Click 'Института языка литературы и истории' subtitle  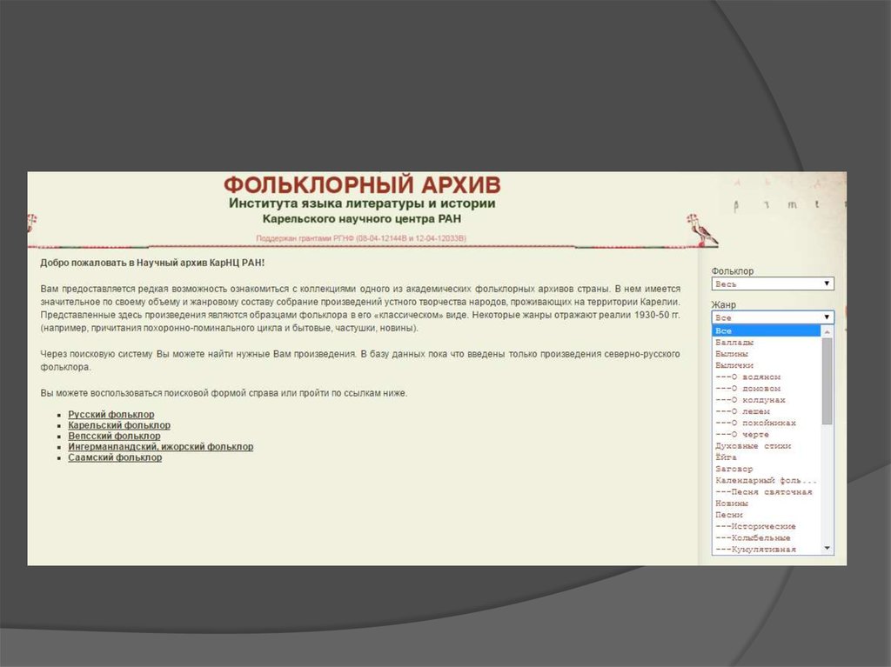click(x=362, y=203)
